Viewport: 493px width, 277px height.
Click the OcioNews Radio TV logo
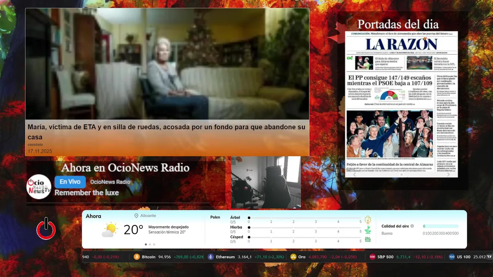tap(39, 187)
